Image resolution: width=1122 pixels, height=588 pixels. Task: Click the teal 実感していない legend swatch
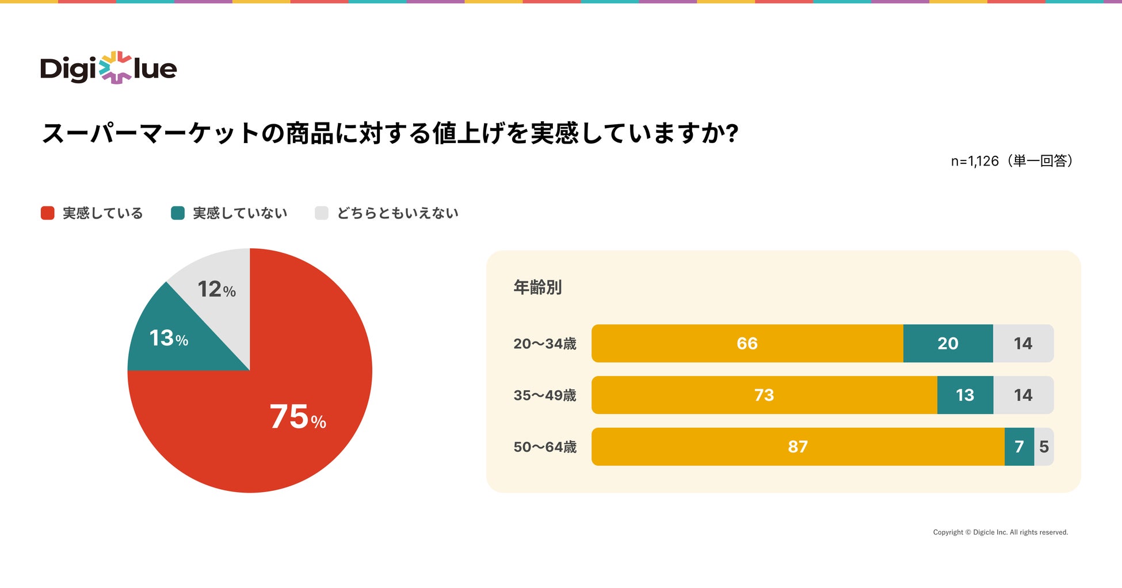coord(178,213)
